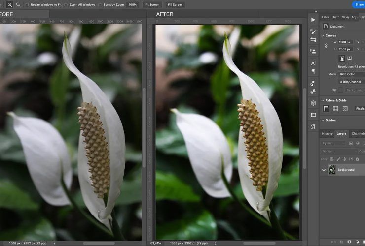The width and height of the screenshot is (365, 246).
Task: Open the Brush Settings panel icon
Action: click(313, 31)
